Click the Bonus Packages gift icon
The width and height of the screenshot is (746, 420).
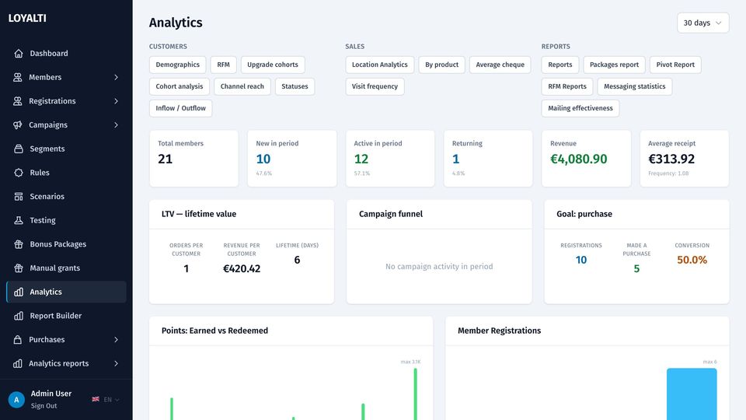[x=19, y=243]
